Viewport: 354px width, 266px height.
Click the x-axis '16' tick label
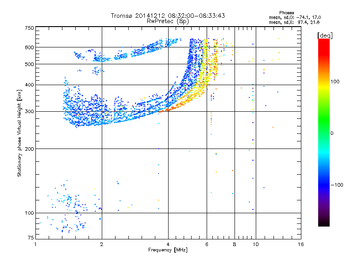click(301, 244)
